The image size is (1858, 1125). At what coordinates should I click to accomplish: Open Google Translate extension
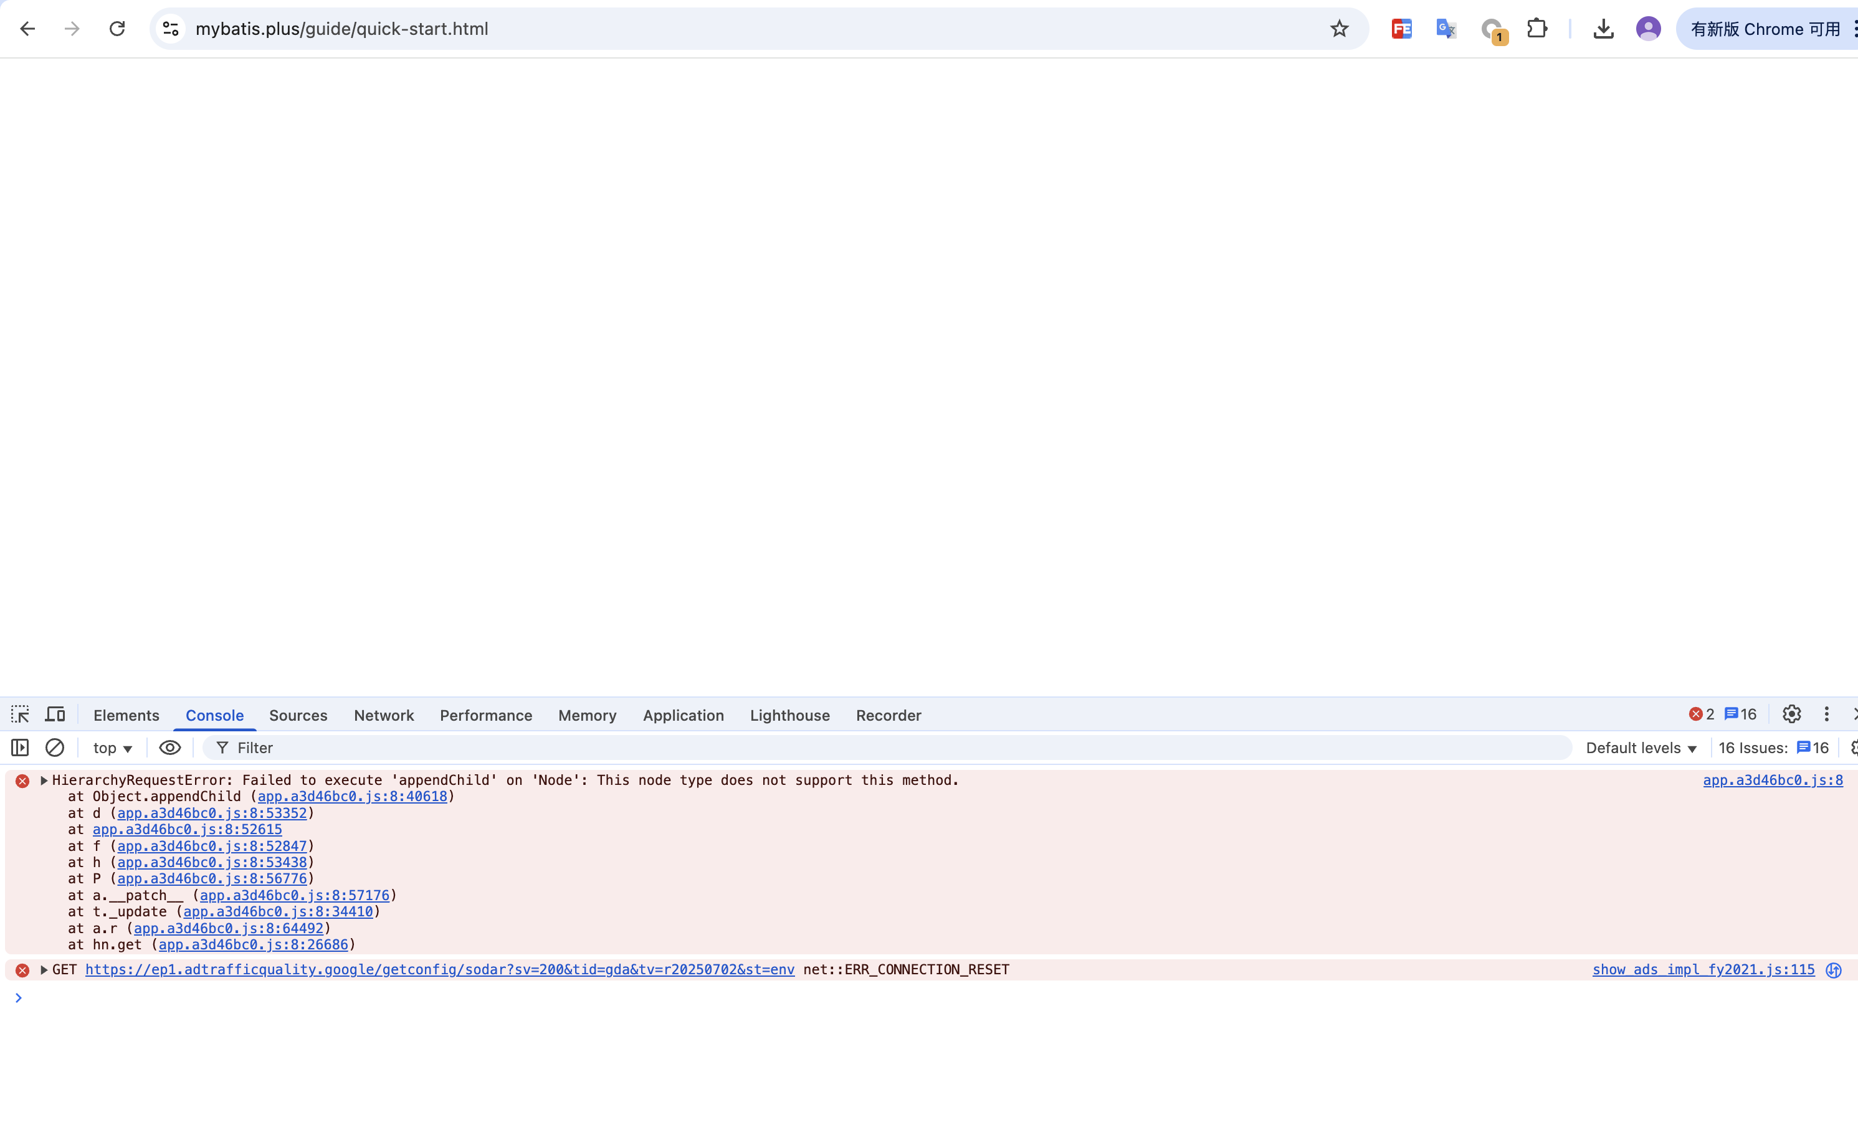coord(1446,29)
